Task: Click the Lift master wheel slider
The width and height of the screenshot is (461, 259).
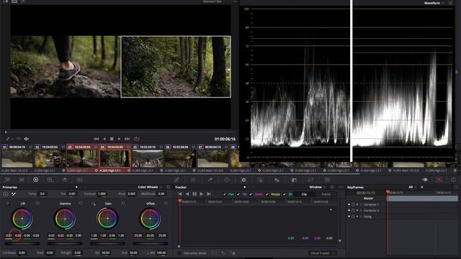Action: [x=22, y=243]
